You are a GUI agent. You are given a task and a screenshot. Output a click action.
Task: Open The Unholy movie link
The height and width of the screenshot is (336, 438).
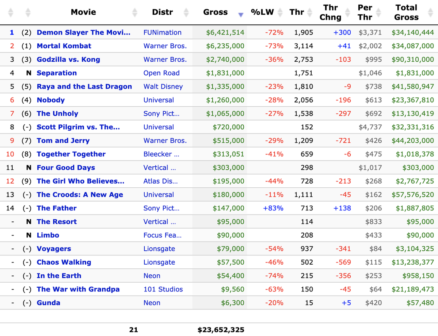point(57,113)
